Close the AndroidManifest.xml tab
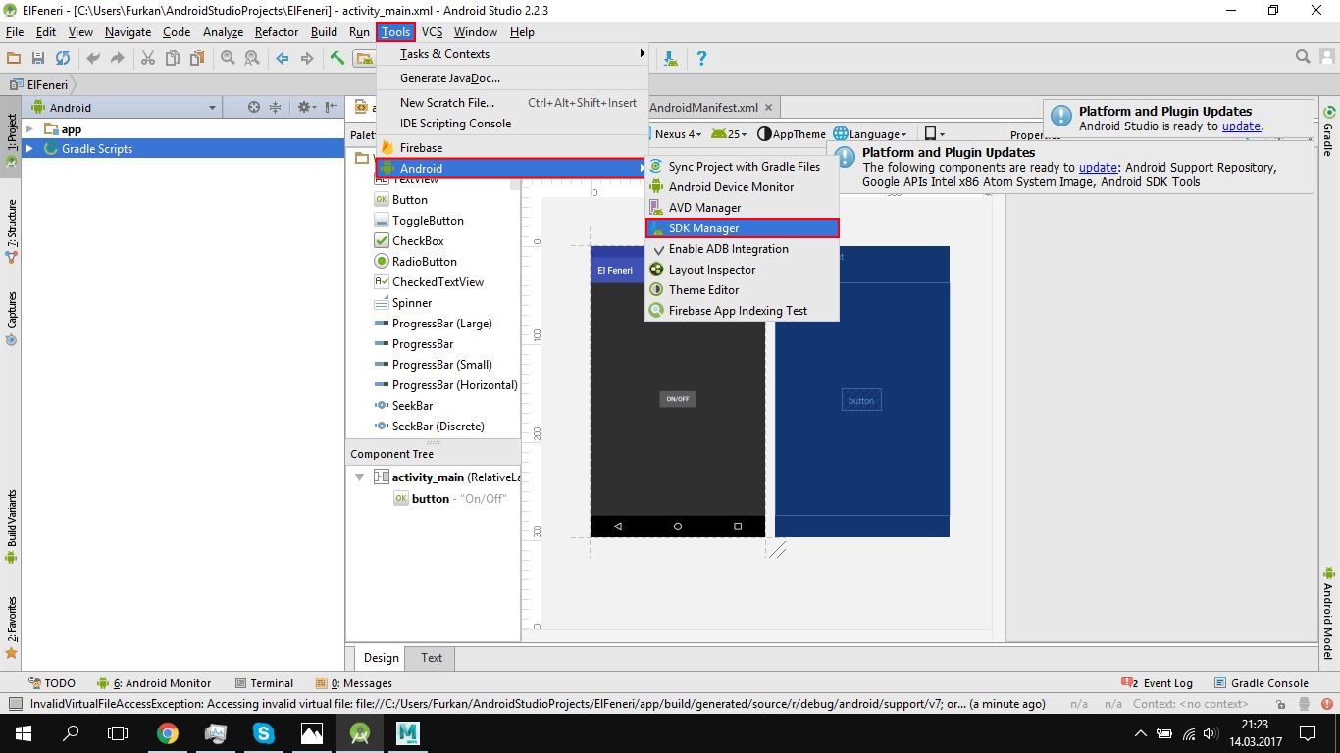1340x753 pixels. (769, 108)
